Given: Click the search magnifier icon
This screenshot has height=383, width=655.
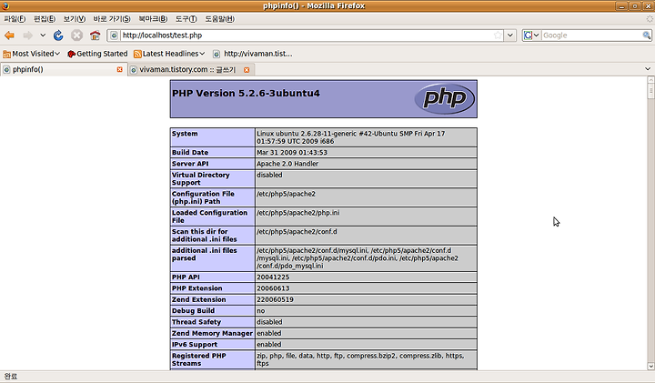Looking at the screenshot, I should (646, 35).
